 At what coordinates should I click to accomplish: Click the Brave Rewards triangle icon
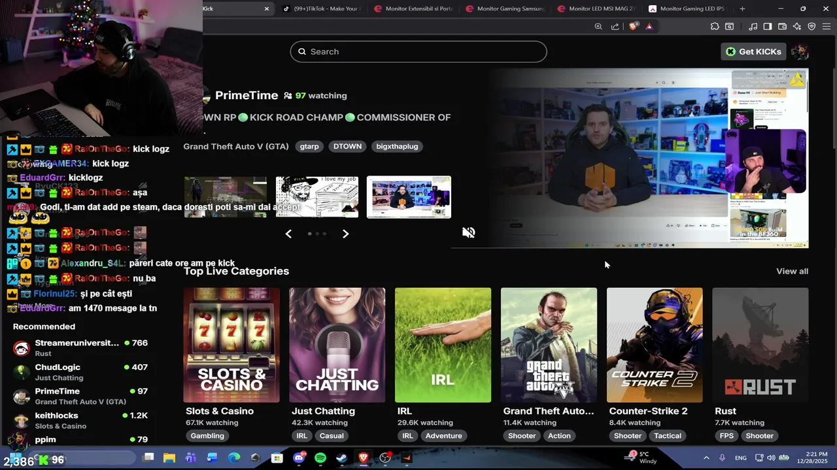649,26
